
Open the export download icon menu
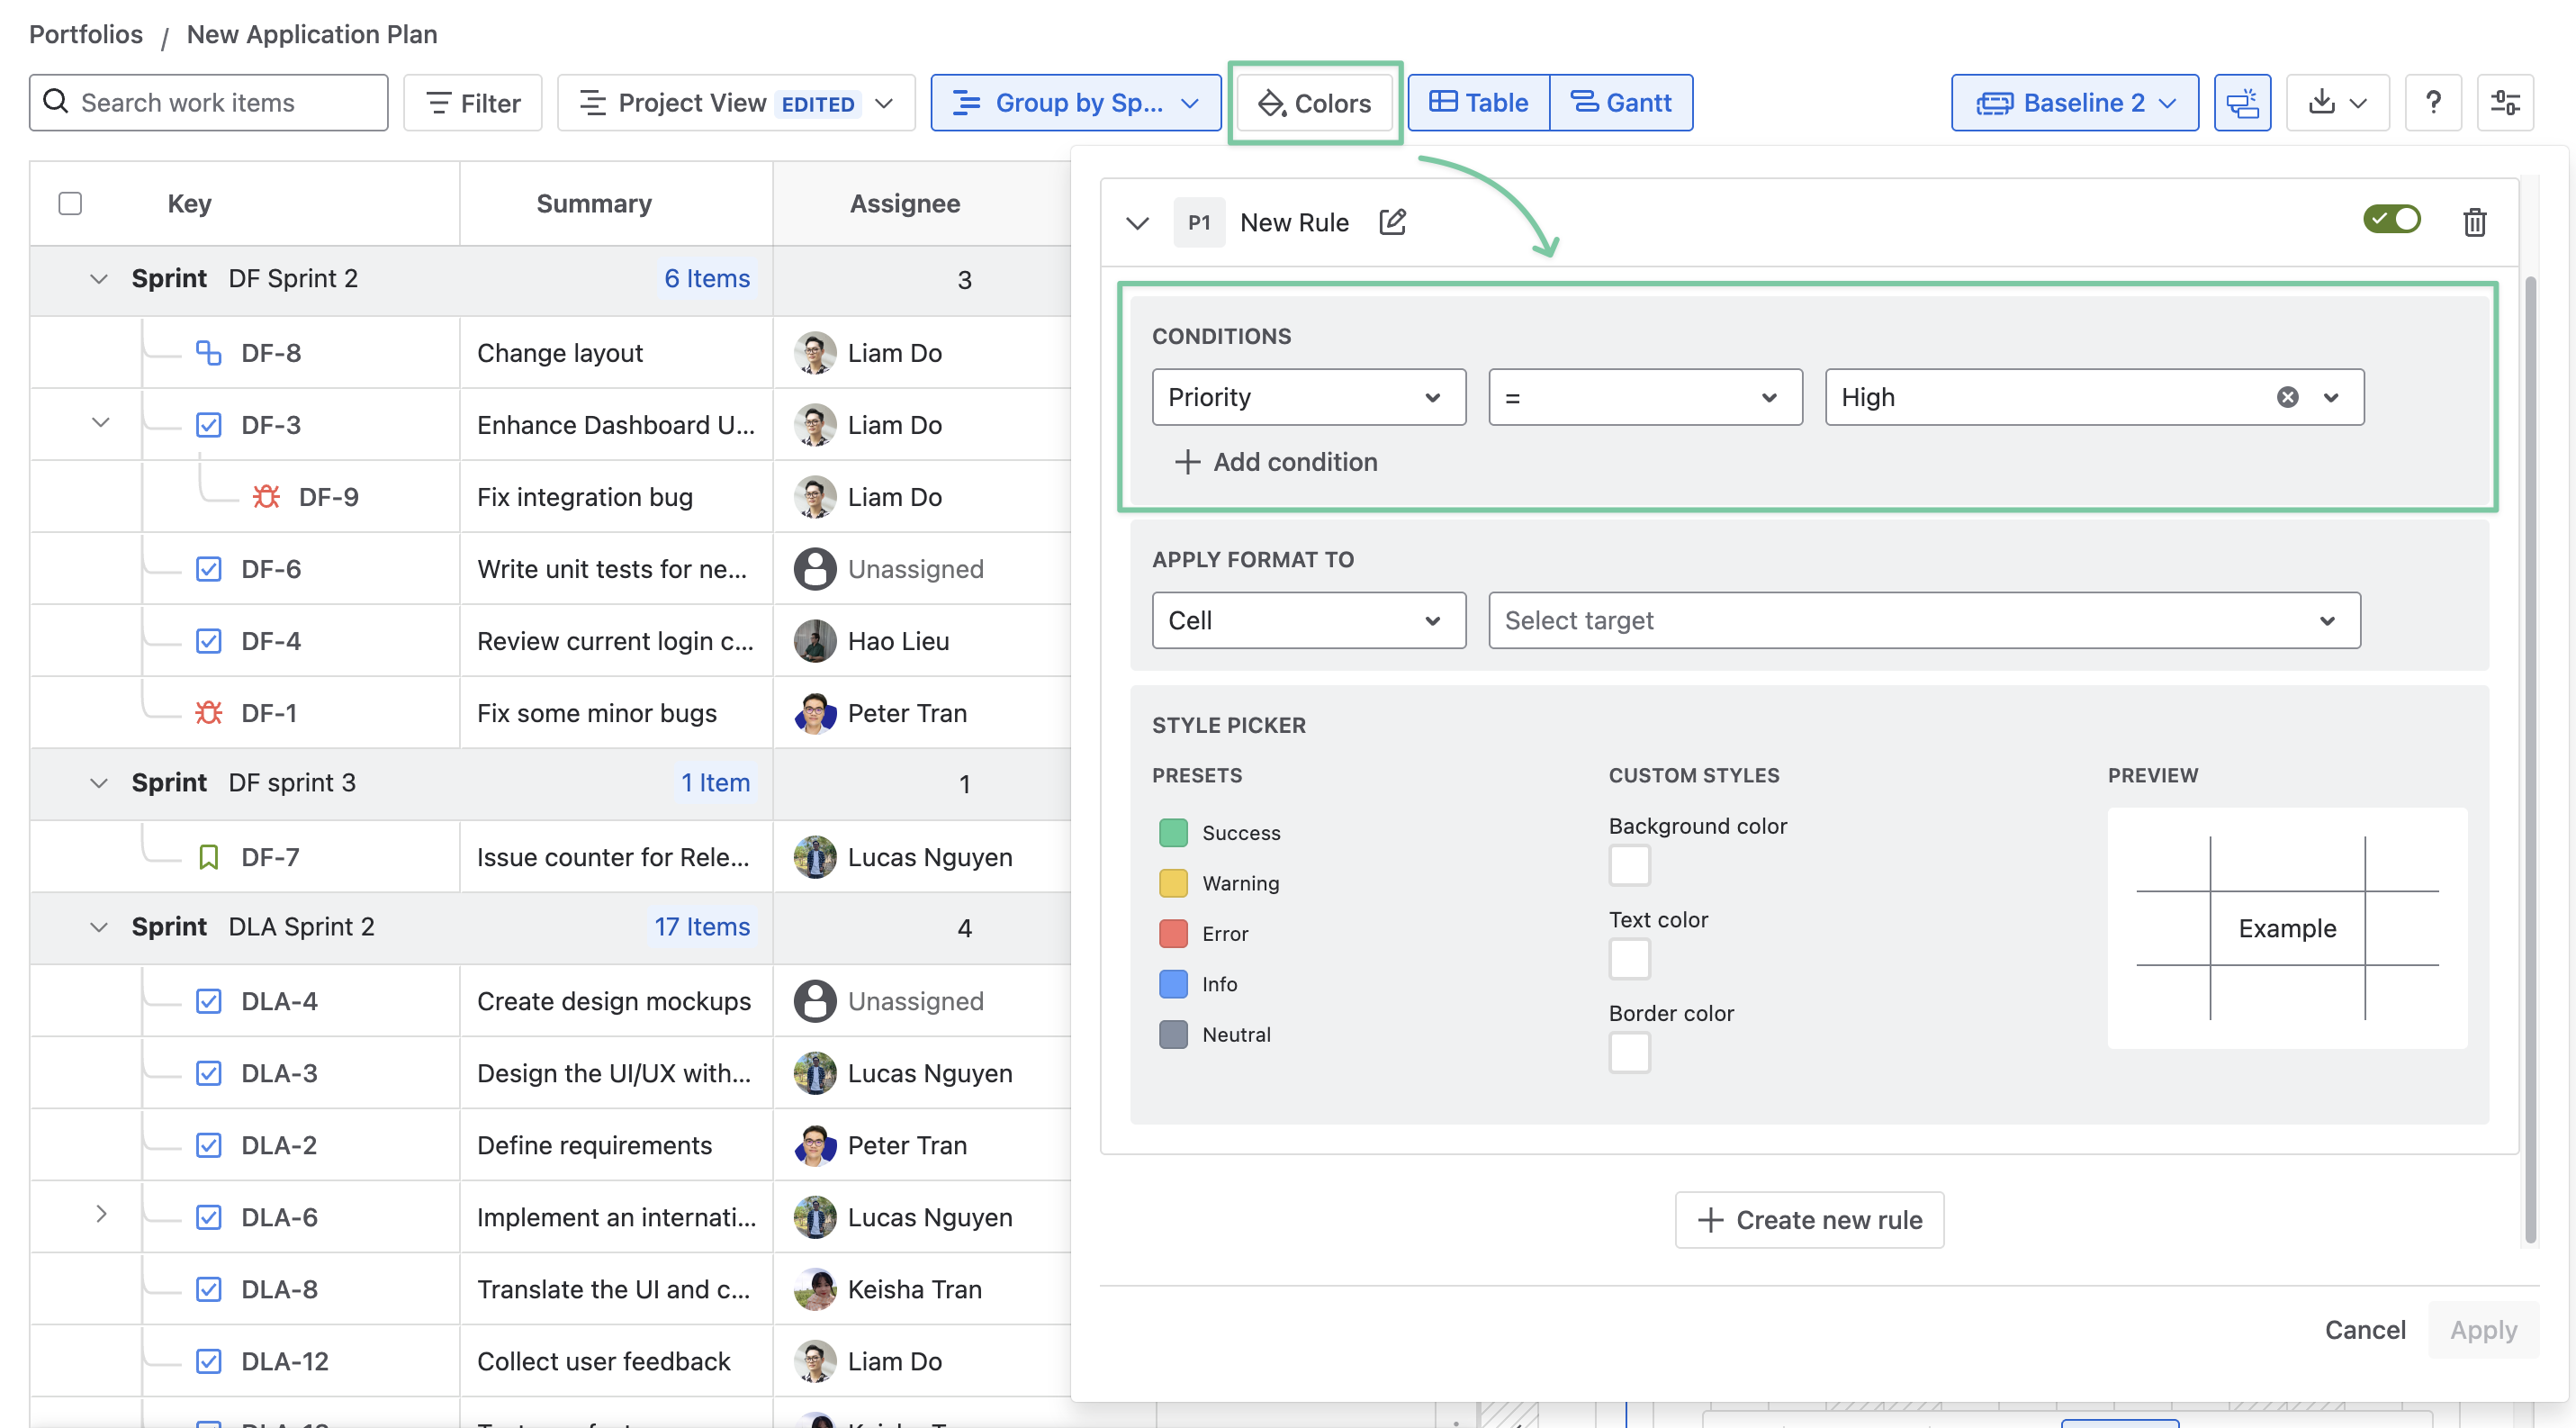coord(2337,103)
